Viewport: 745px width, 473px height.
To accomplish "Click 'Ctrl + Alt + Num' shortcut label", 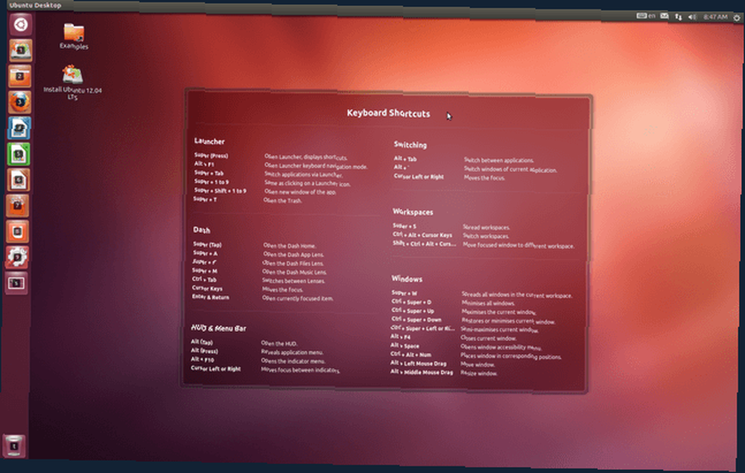I will (411, 355).
